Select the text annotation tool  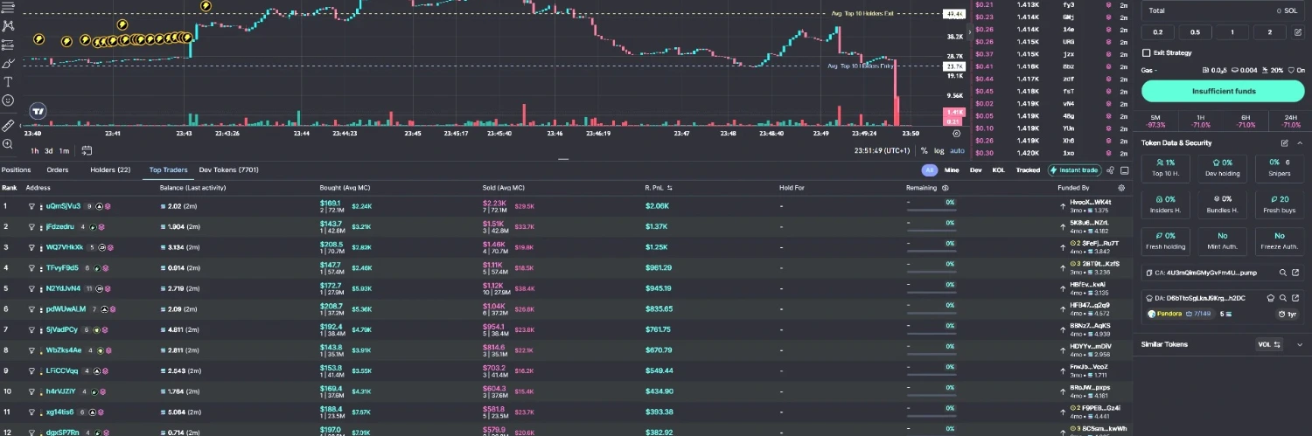8,81
